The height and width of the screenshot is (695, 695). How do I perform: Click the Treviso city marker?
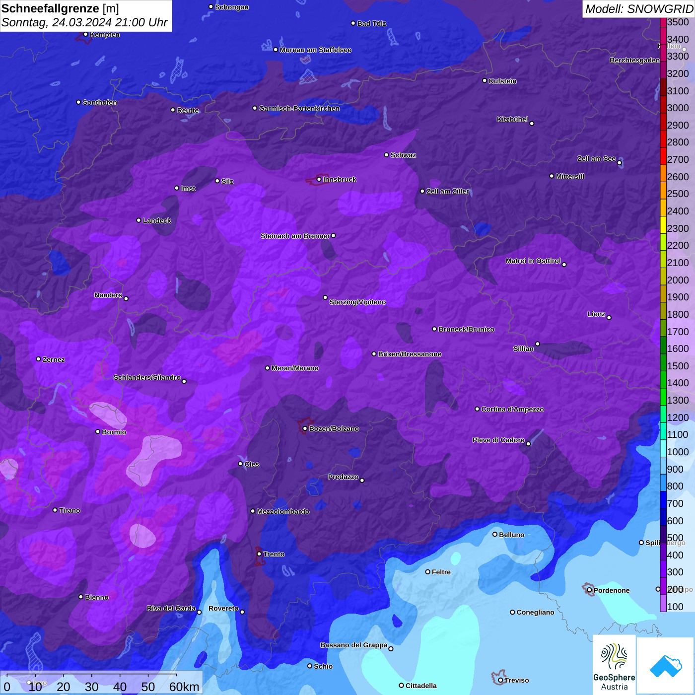(x=500, y=680)
